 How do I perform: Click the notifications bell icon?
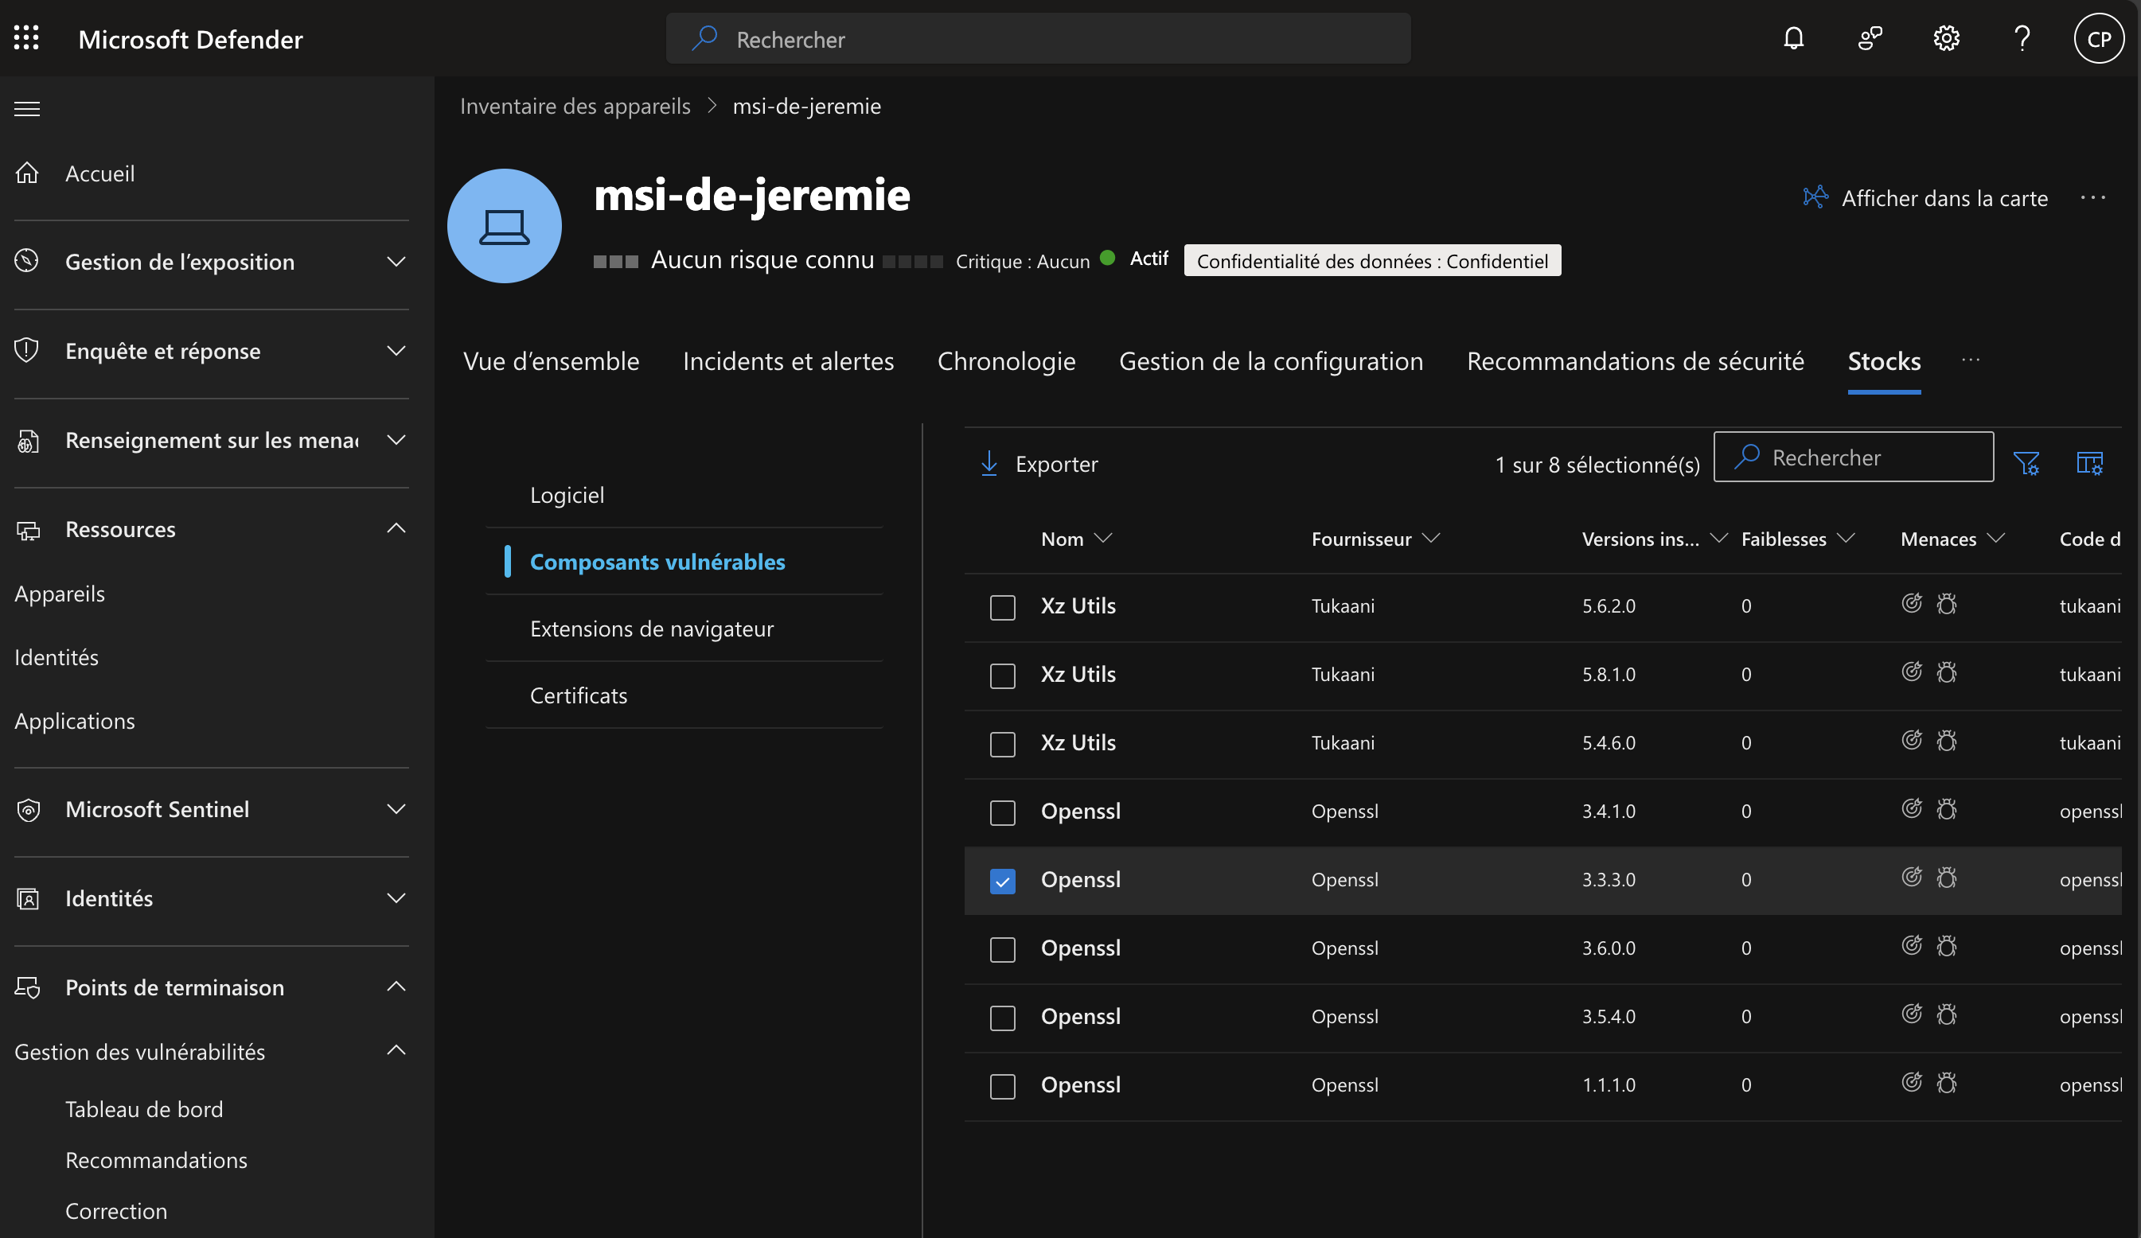(1792, 38)
